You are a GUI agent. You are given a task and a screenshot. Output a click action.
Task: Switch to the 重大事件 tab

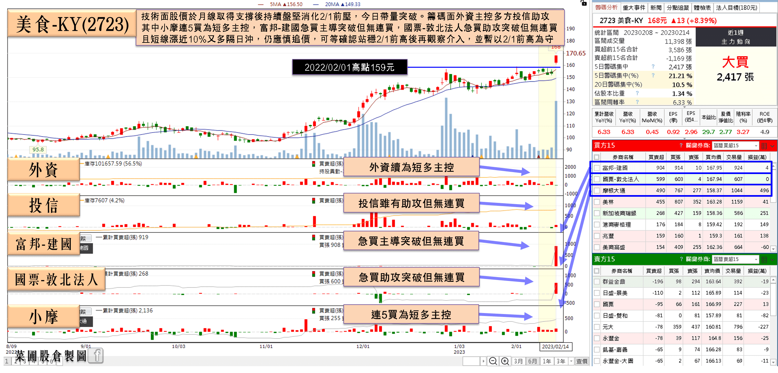(x=634, y=7)
